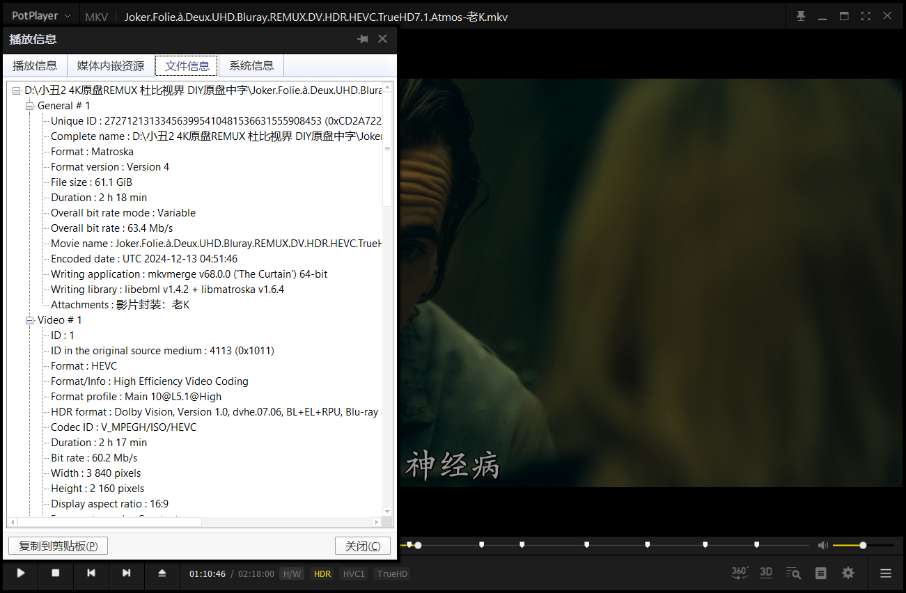906x593 pixels.
Task: Pin the PotPlayer window on top
Action: tap(801, 16)
